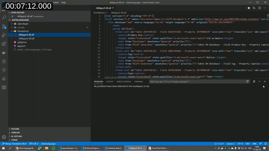Open the app.json file
This screenshot has height=151, width=269.
tap(21, 46)
